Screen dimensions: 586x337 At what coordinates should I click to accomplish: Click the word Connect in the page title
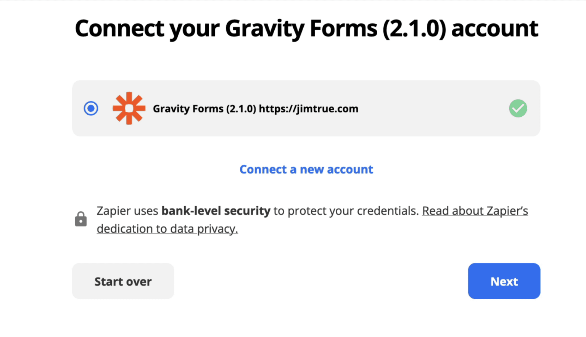[120, 29]
